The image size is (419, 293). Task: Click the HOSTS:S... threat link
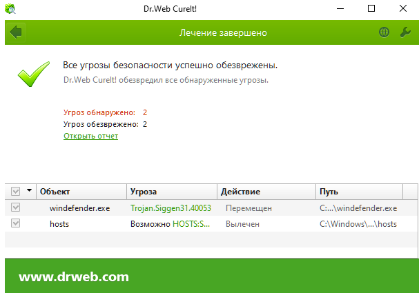(191, 224)
